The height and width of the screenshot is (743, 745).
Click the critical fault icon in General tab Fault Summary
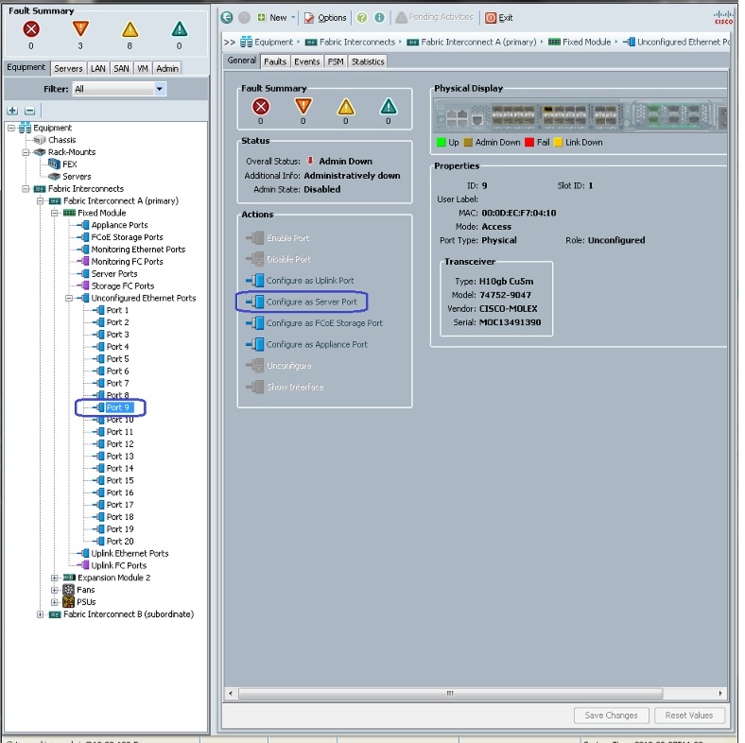click(x=260, y=107)
